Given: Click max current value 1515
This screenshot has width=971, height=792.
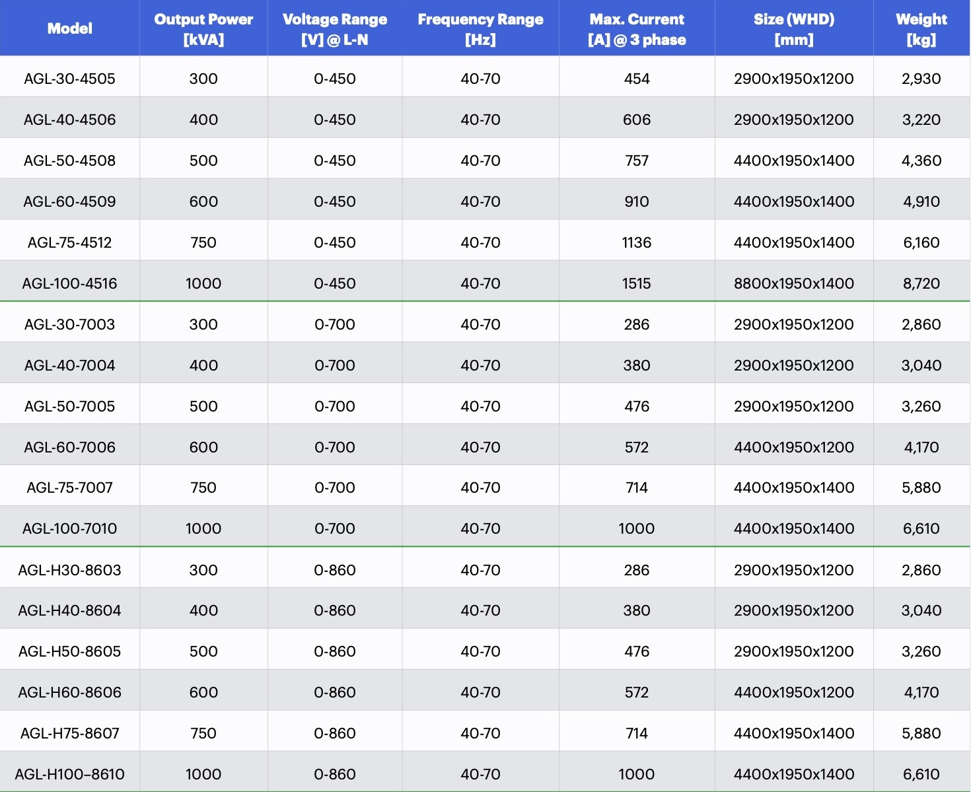Looking at the screenshot, I should [x=637, y=283].
